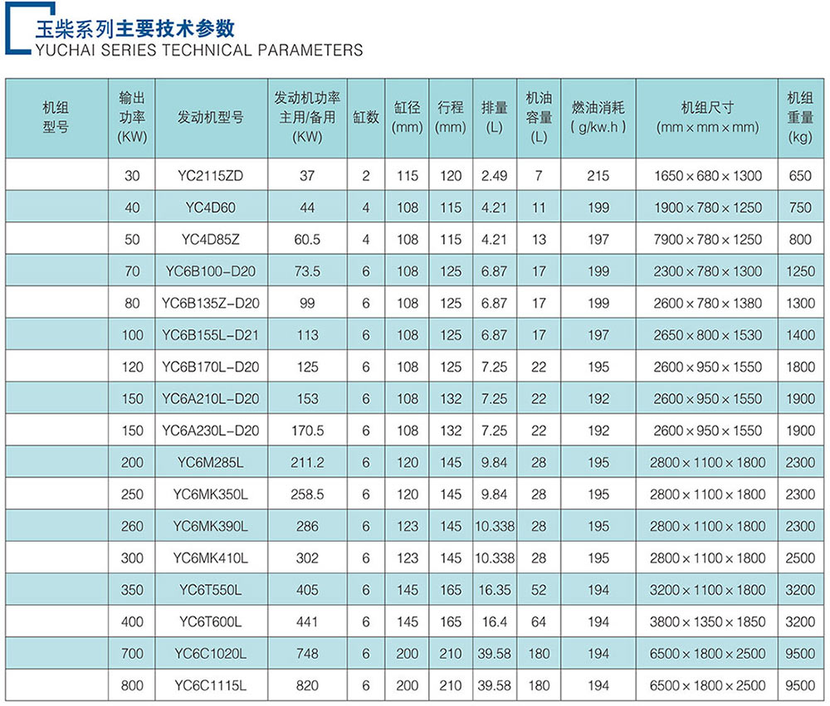Click engine model "YC6MK350L"

[211, 494]
